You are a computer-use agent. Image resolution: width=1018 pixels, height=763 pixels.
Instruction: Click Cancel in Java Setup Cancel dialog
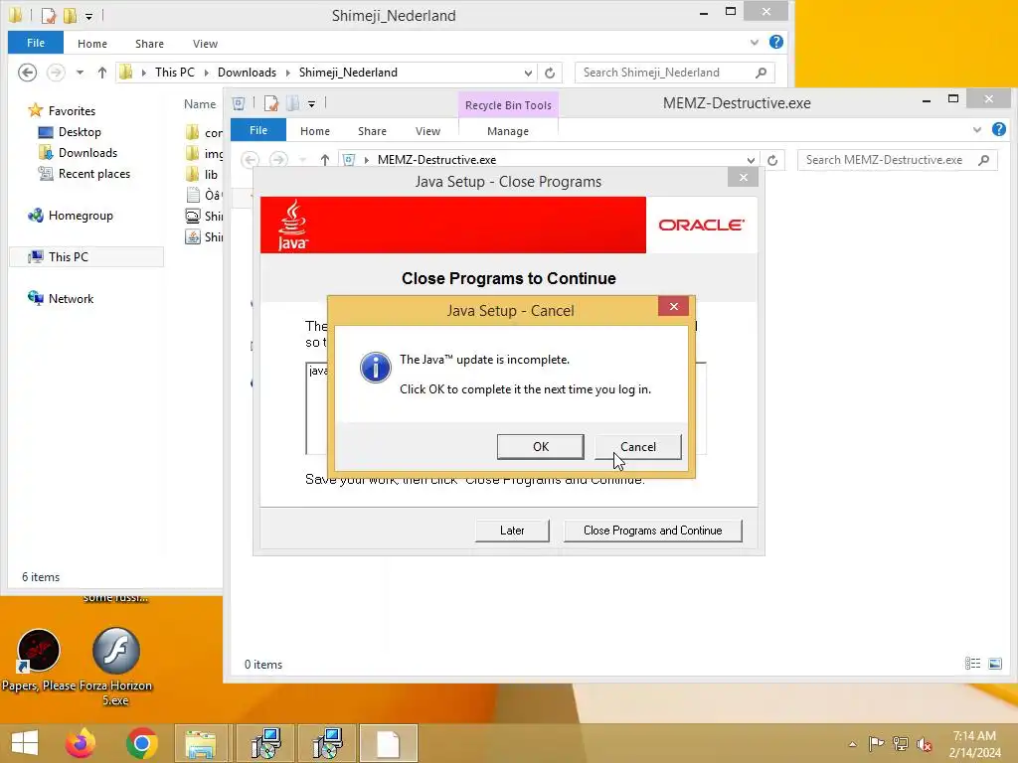[637, 446]
